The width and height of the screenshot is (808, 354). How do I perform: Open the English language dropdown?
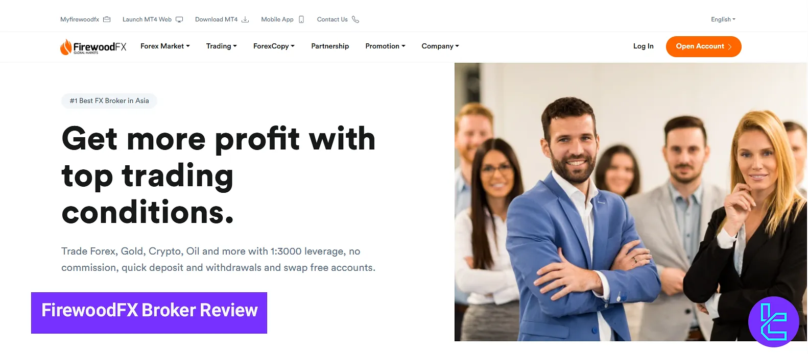pos(723,19)
